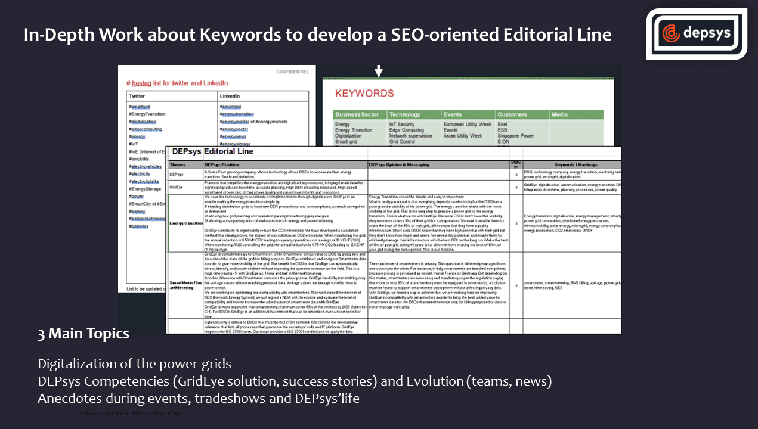Click the white down arrow above KEYWORDS
The height and width of the screenshot is (429, 758).
coord(378,71)
